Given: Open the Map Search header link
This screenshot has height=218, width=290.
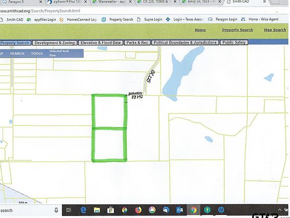Looking at the screenshot, I should coord(275,30).
